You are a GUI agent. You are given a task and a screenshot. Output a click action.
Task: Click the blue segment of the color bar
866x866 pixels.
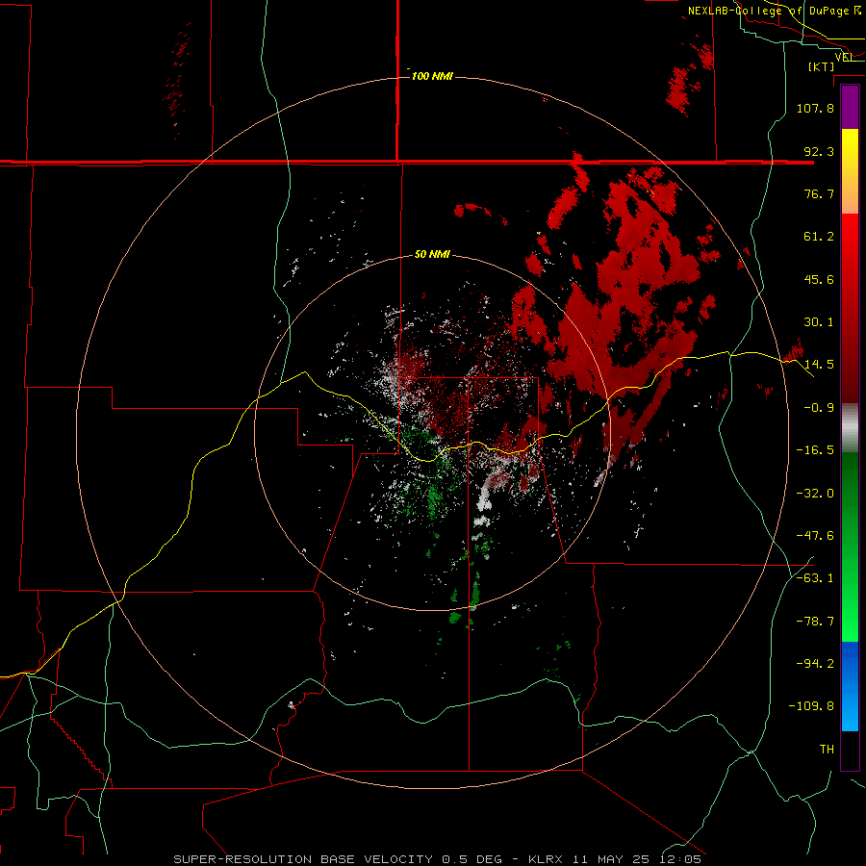point(850,663)
